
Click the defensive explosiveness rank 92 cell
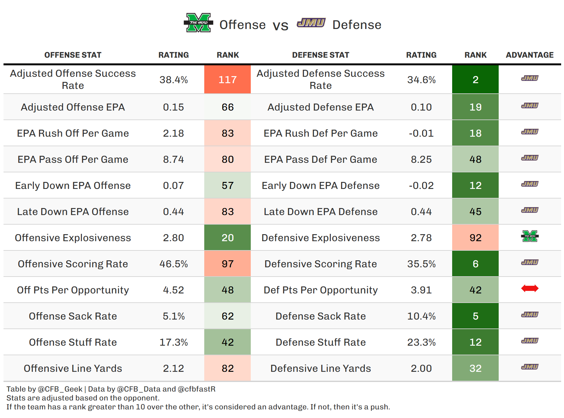[x=475, y=238]
